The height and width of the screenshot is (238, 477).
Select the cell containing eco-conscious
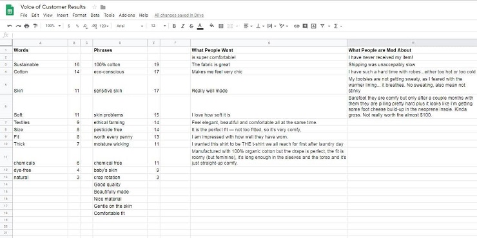tap(120, 72)
